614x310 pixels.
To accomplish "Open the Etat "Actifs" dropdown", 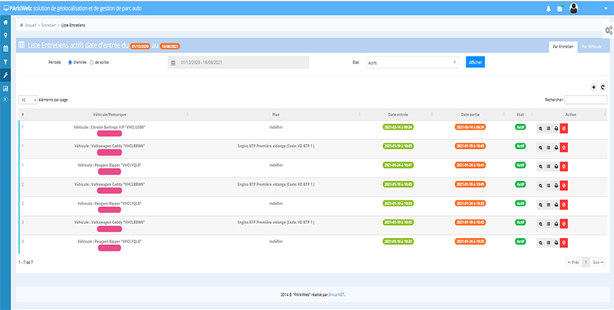I will [x=412, y=63].
